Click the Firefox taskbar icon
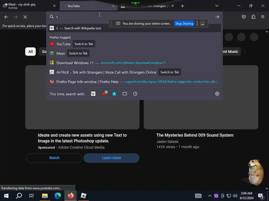This screenshot has height=201, width=269. (x=70, y=196)
